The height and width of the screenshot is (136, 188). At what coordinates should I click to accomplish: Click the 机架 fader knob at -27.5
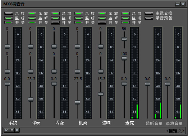(x=77, y=102)
